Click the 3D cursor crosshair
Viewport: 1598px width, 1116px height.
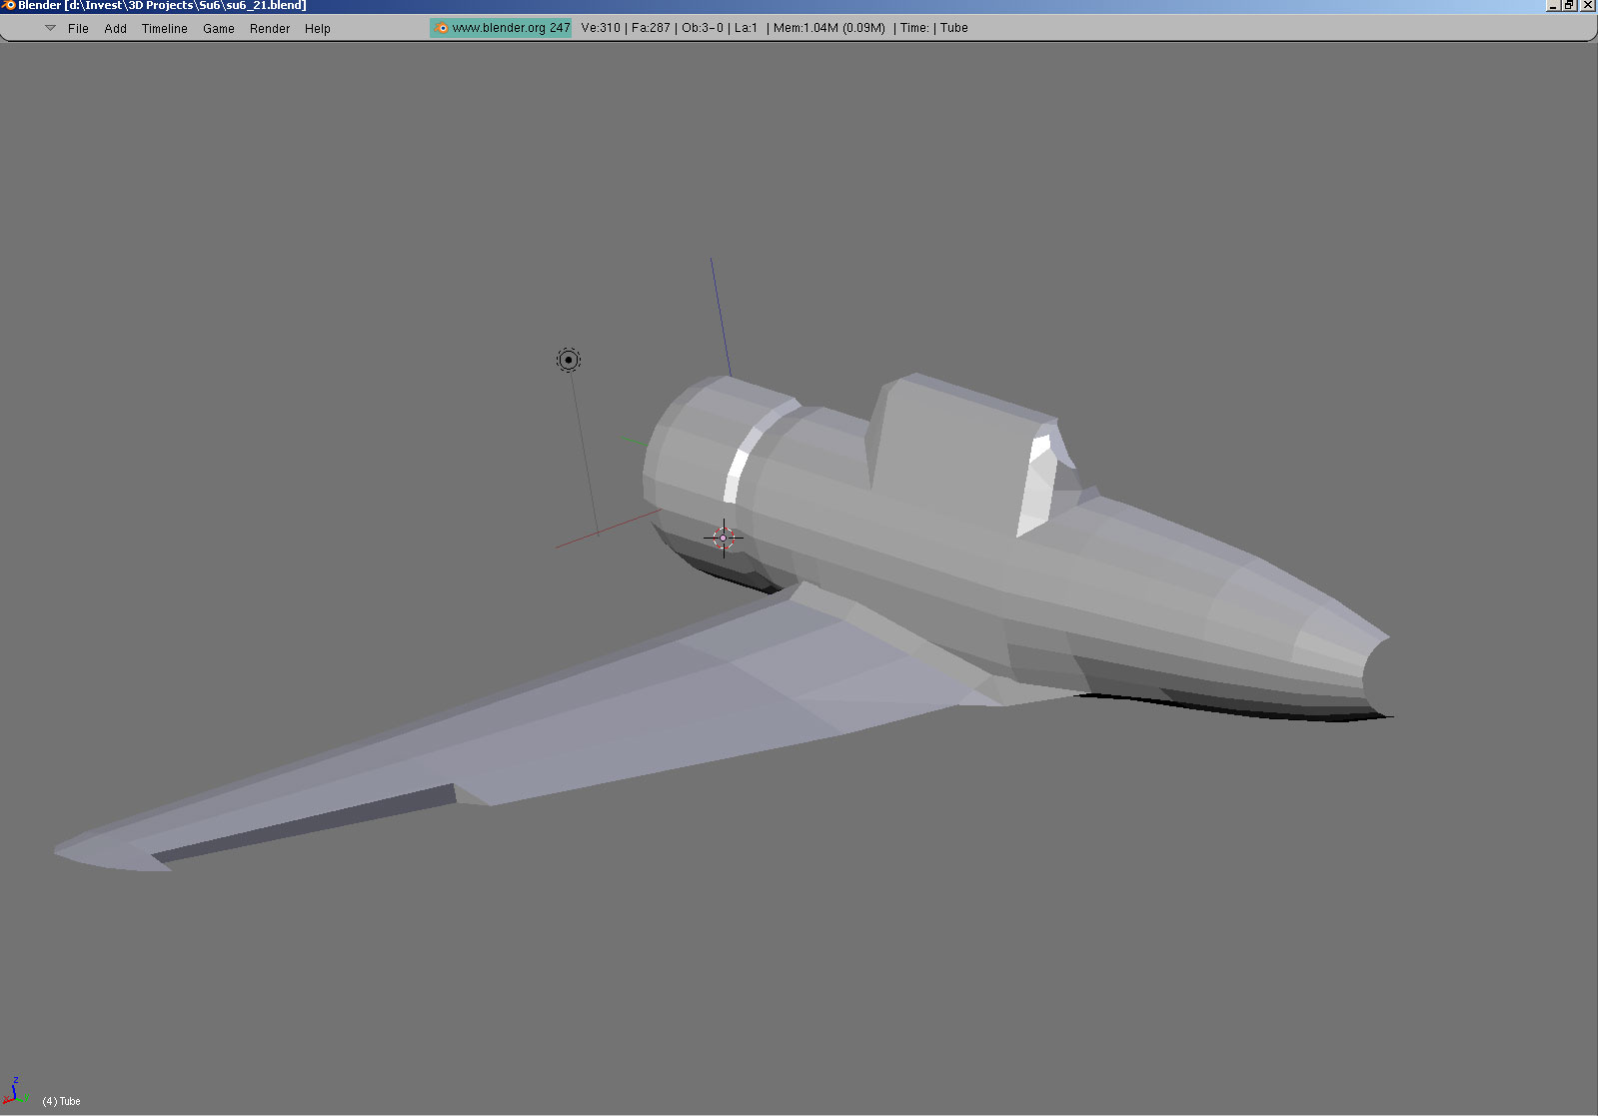[724, 538]
